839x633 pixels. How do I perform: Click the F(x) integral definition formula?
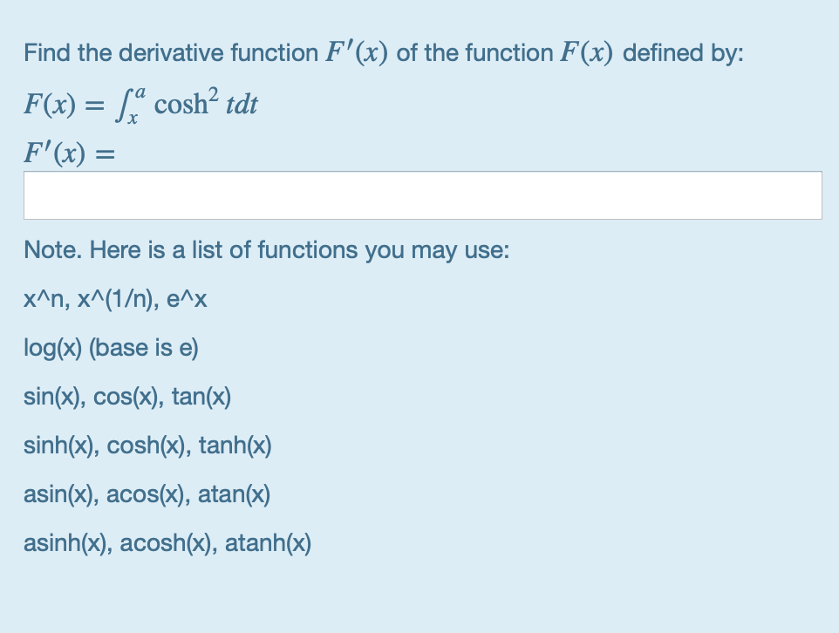(140, 103)
